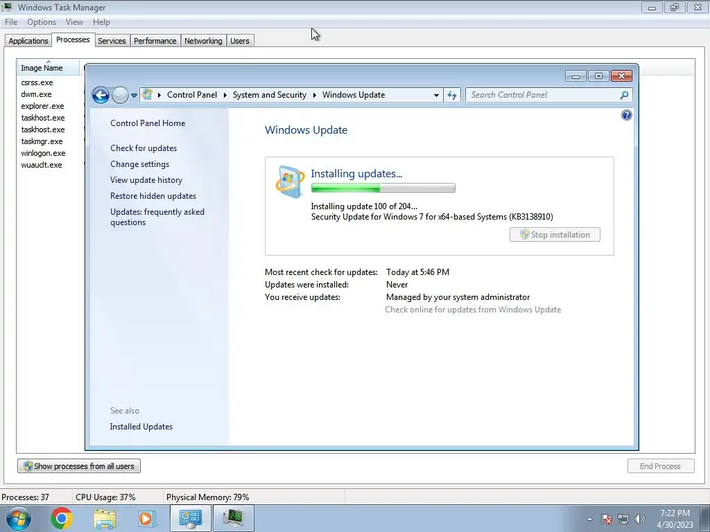710x532 pixels.
Task: Click the green installation progress bar
Action: 383,188
